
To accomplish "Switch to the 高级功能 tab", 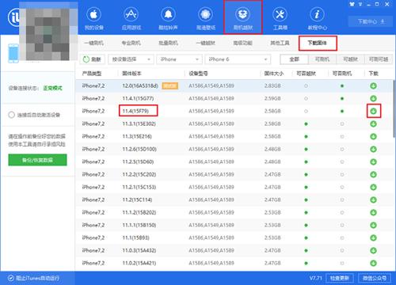I will [243, 43].
